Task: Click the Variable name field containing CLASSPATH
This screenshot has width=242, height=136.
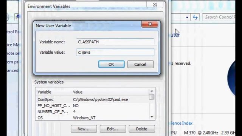Action: [115, 42]
